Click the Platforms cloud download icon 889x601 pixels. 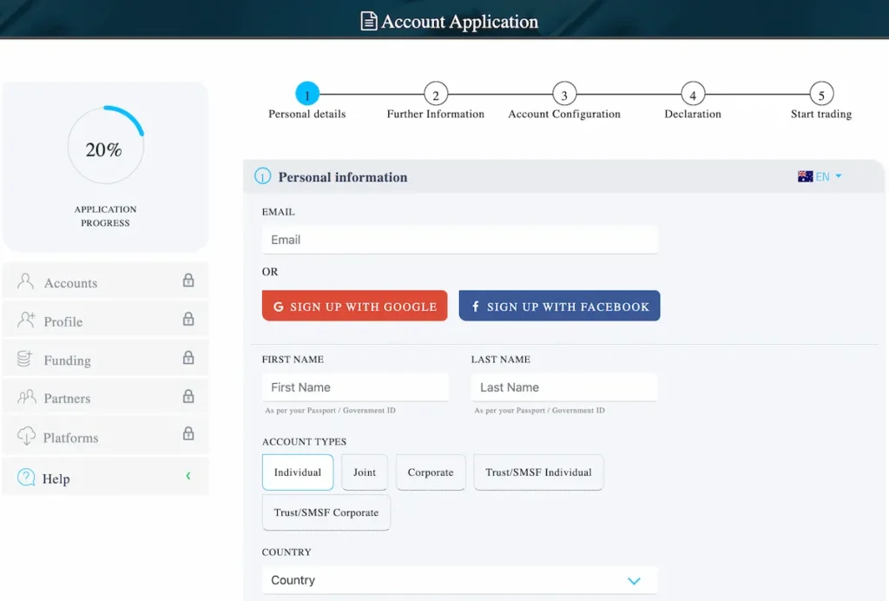pos(26,436)
